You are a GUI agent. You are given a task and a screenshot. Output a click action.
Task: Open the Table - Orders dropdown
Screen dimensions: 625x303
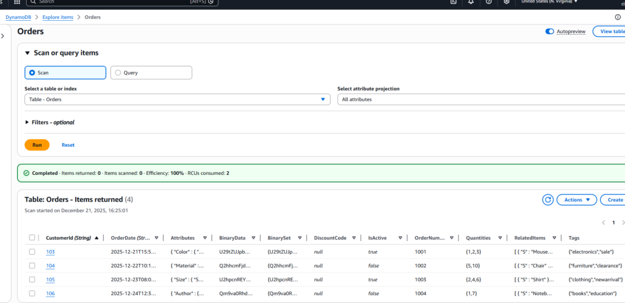click(x=178, y=99)
